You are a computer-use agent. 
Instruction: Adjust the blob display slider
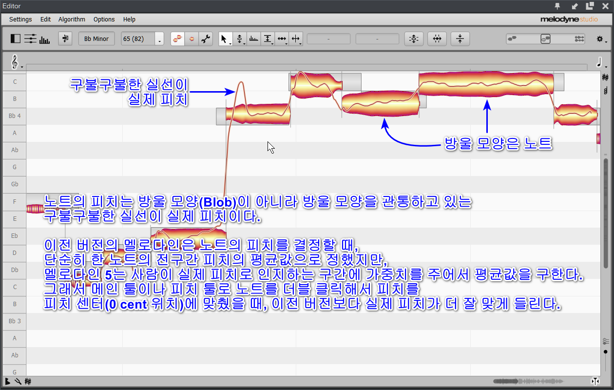click(546, 39)
